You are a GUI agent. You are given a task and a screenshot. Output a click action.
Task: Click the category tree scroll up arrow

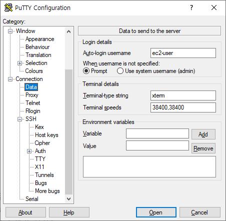[68, 31]
